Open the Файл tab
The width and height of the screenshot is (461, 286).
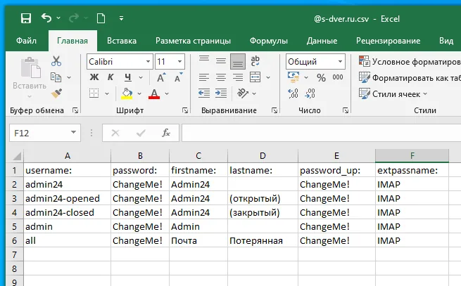tap(26, 41)
